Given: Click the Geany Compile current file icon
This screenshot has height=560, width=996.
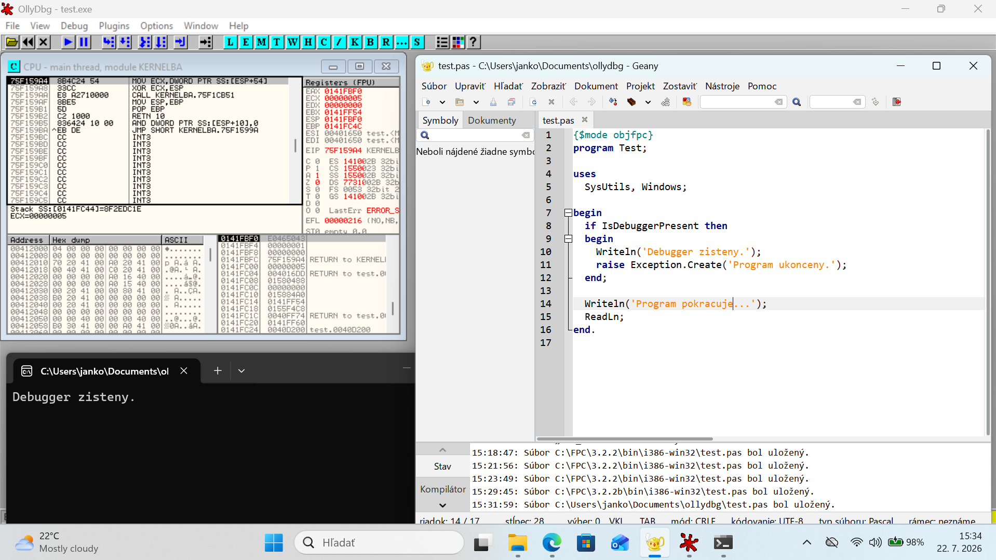Looking at the screenshot, I should pos(613,102).
